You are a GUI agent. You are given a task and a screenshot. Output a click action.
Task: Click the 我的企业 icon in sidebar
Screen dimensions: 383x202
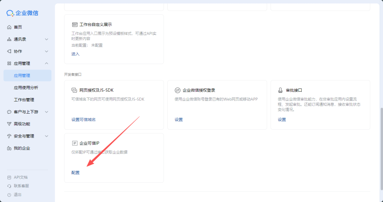click(x=9, y=148)
